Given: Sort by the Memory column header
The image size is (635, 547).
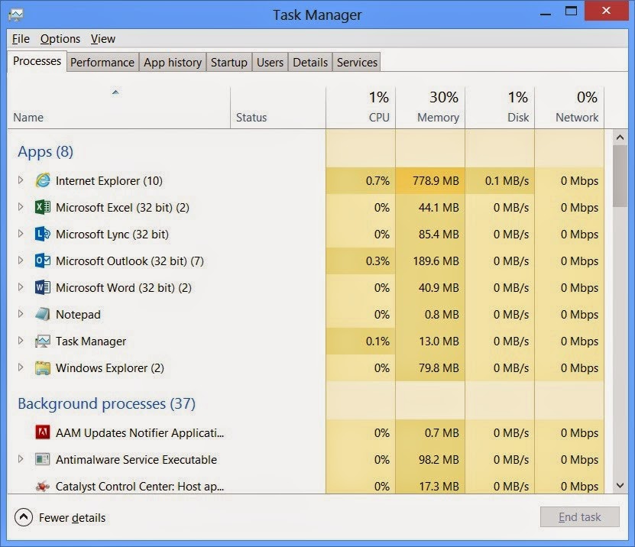Looking at the screenshot, I should [430, 108].
